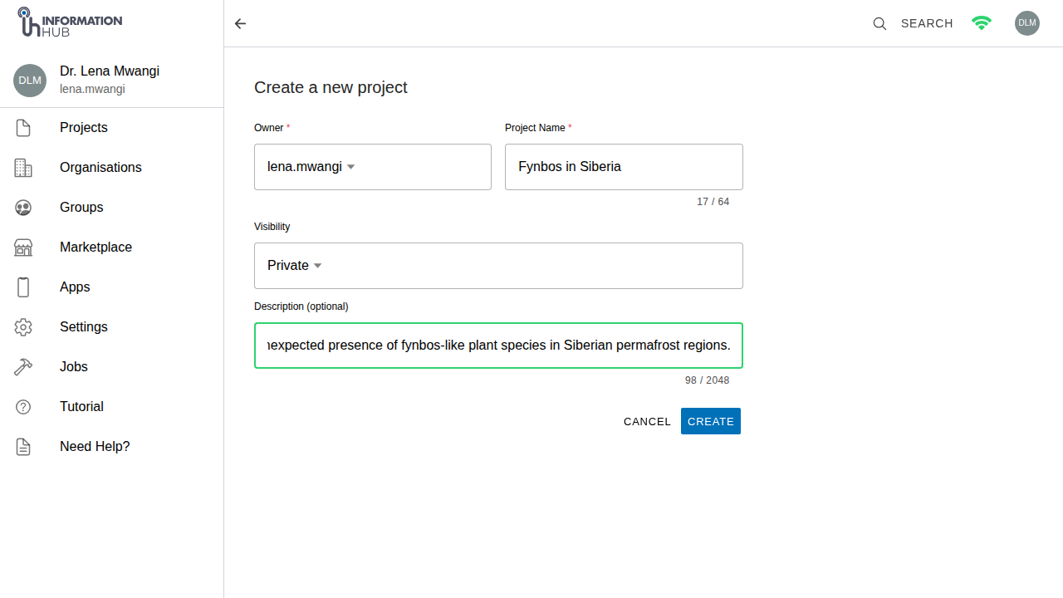Focus the Project Name field
1063x598 pixels.
pos(624,167)
